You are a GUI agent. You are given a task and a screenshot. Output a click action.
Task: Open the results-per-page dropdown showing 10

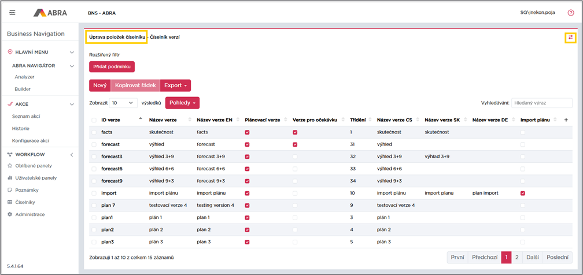click(x=123, y=103)
